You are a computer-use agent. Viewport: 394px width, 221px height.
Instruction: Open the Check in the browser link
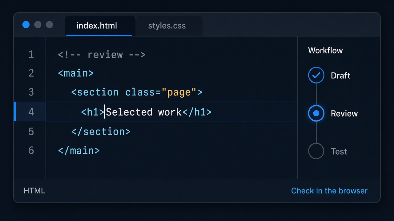(x=329, y=191)
